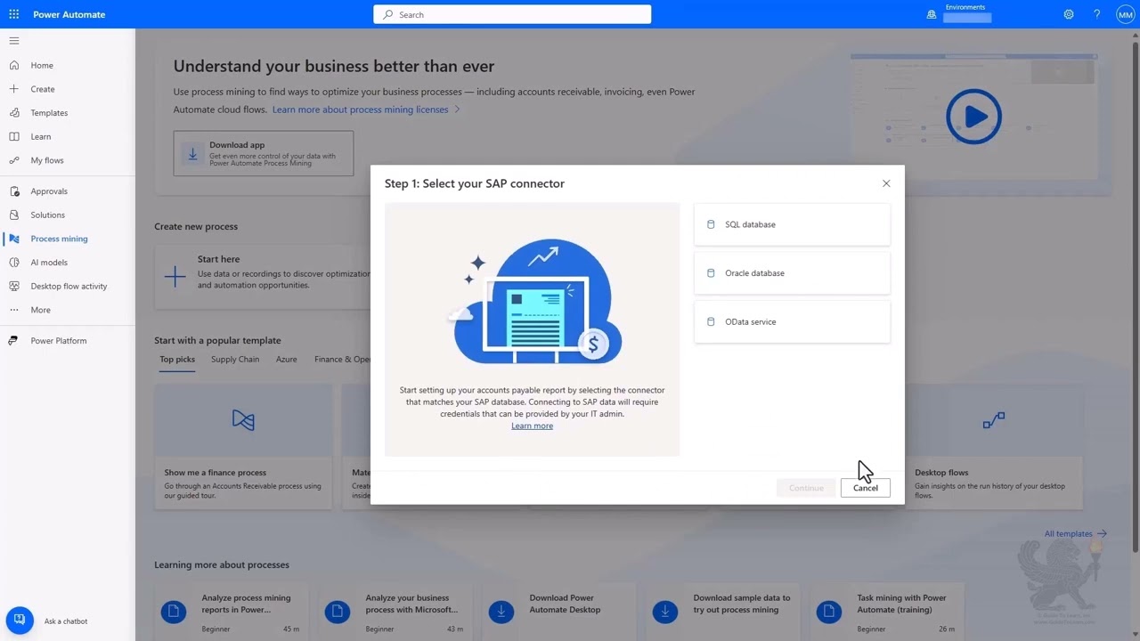The width and height of the screenshot is (1140, 641).
Task: Click the Start here plus icon
Action: click(x=175, y=276)
